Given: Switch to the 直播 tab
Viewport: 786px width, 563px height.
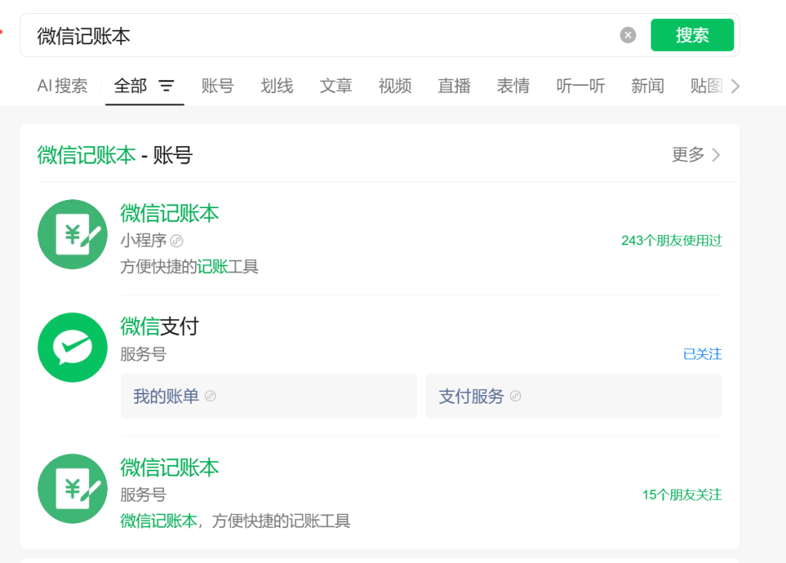Looking at the screenshot, I should (454, 86).
